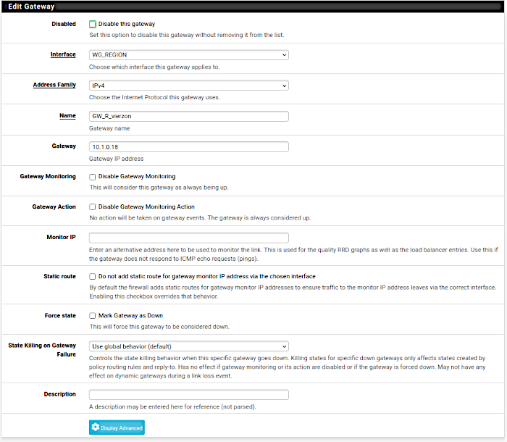Click the Monitor IP row label
This screenshot has width=507, height=442.
coord(61,237)
